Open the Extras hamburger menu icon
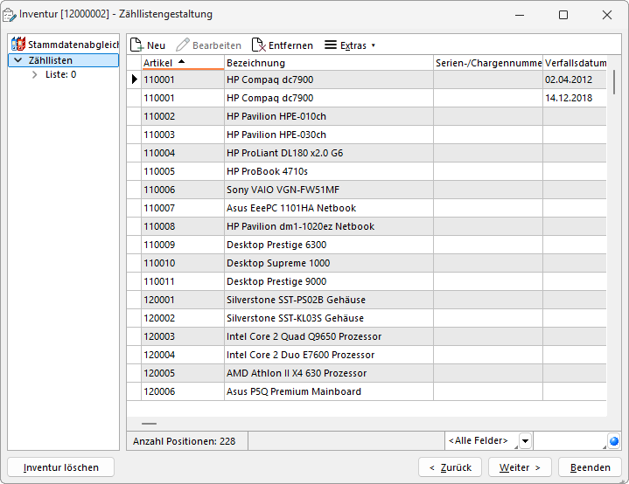Screen dimensions: 629x484 [x=331, y=45]
